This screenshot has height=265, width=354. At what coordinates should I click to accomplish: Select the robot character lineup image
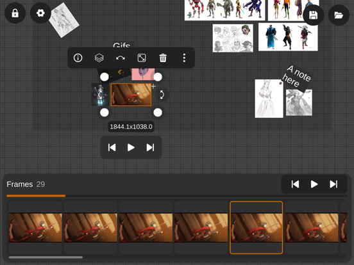coord(224,10)
